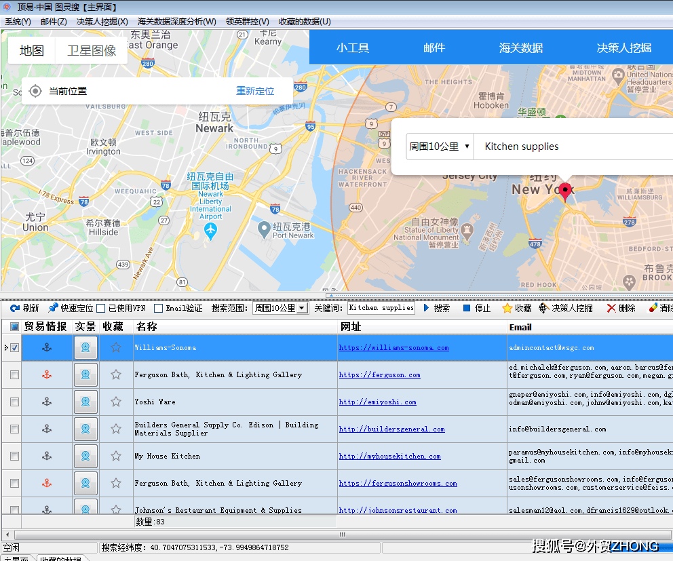Open the 海关数据深度分析 menu

pyautogui.click(x=176, y=22)
